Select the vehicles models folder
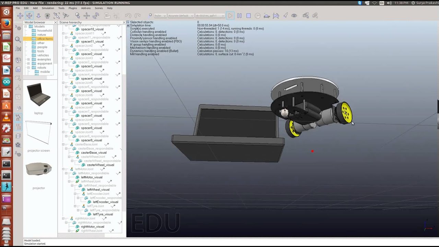This screenshot has height=247, width=439. [43, 55]
